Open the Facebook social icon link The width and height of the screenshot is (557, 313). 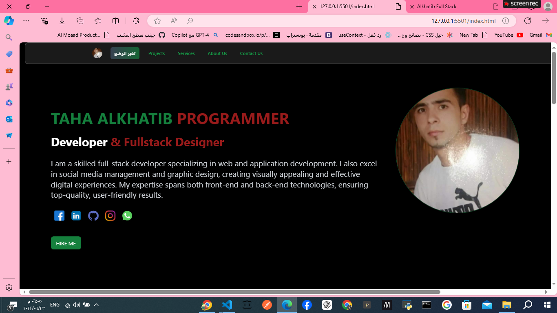tap(60, 216)
